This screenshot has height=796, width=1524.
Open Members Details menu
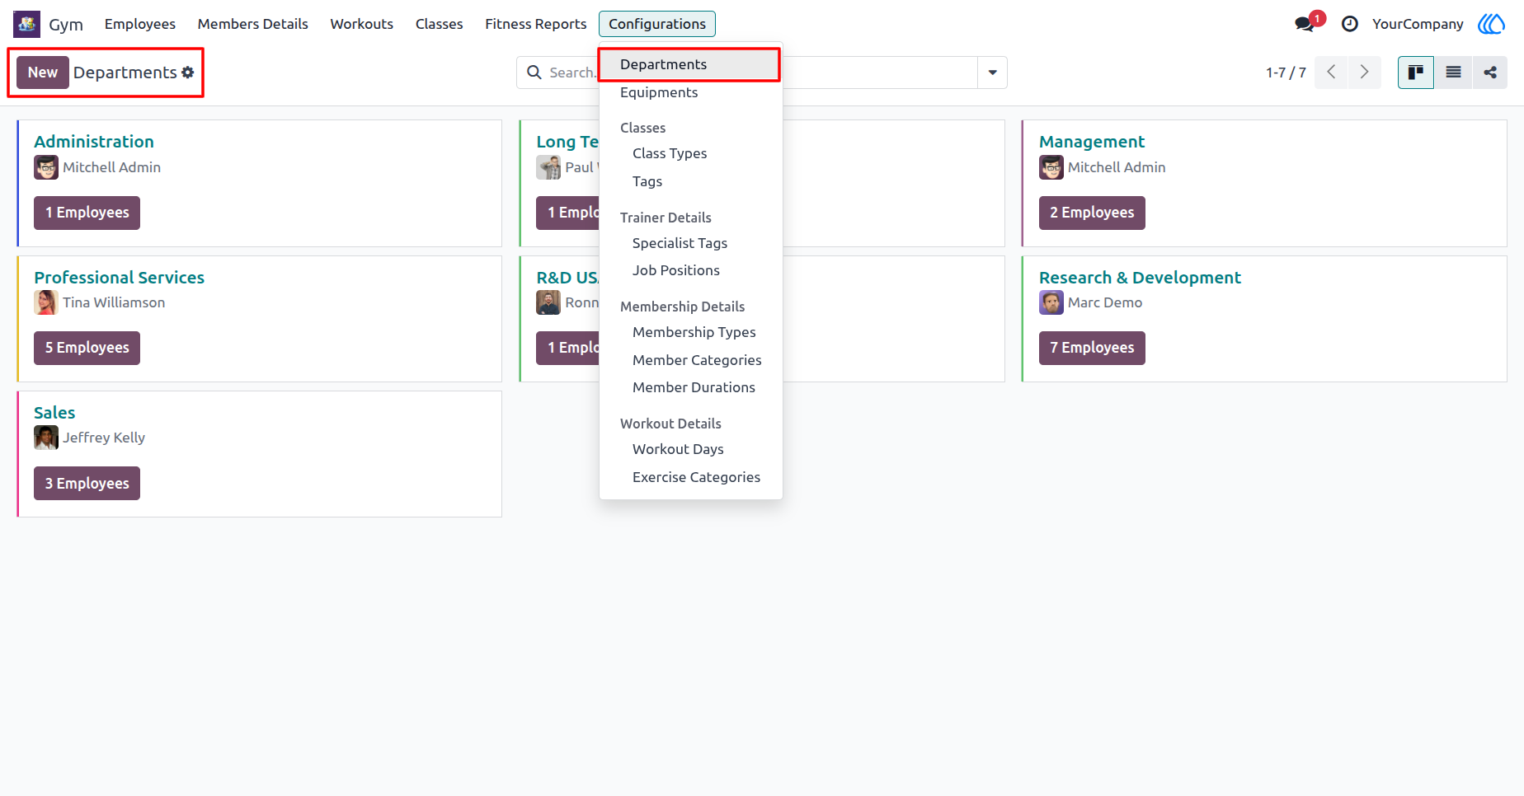click(253, 24)
